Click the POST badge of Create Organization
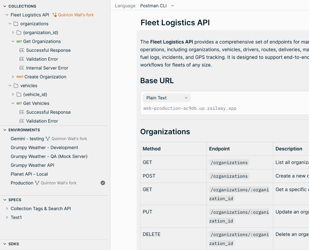Image resolution: width=309 pixels, height=250 pixels. tap(20, 77)
